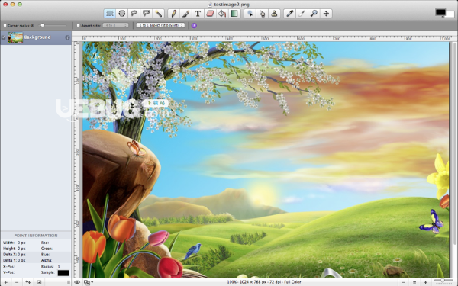The width and height of the screenshot is (458, 286).
Task: Zoom out with the status bar minus button
Action: 403,282
